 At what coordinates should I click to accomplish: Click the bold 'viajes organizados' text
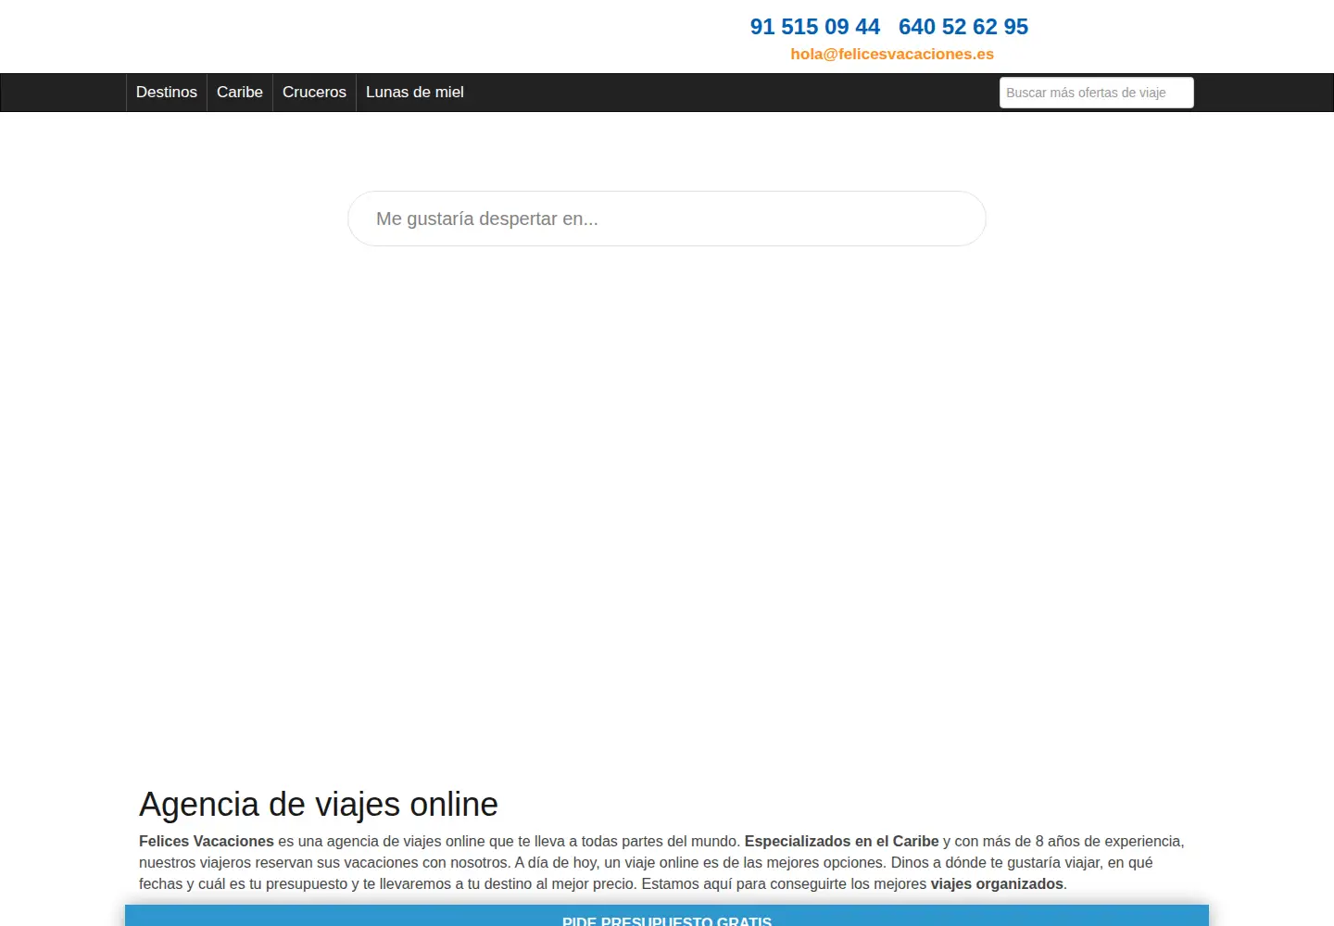click(997, 883)
